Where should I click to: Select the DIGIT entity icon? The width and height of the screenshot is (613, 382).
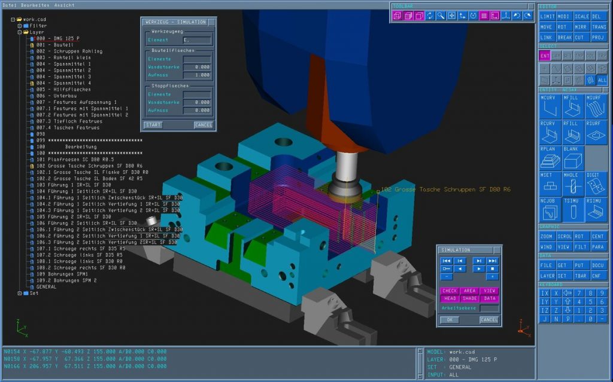596,184
